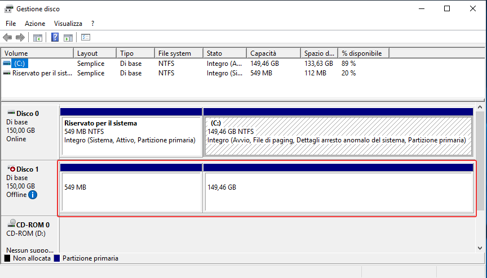Click the 133,63 GB free space cell
This screenshot has width=487, height=278.
(x=318, y=64)
